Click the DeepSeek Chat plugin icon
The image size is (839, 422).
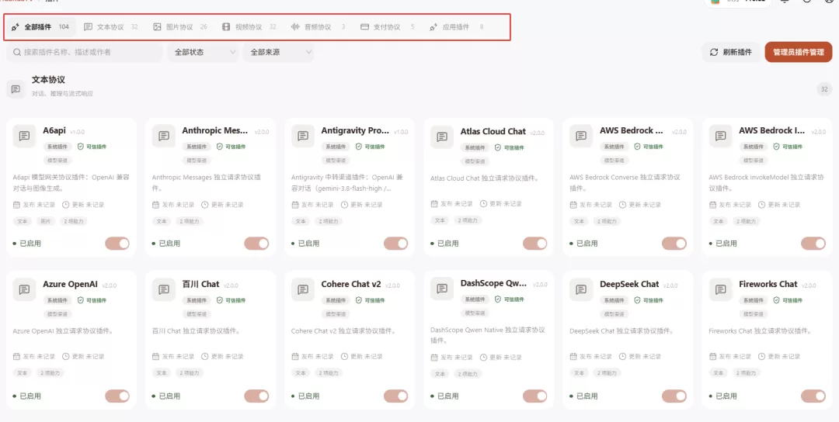coord(581,289)
